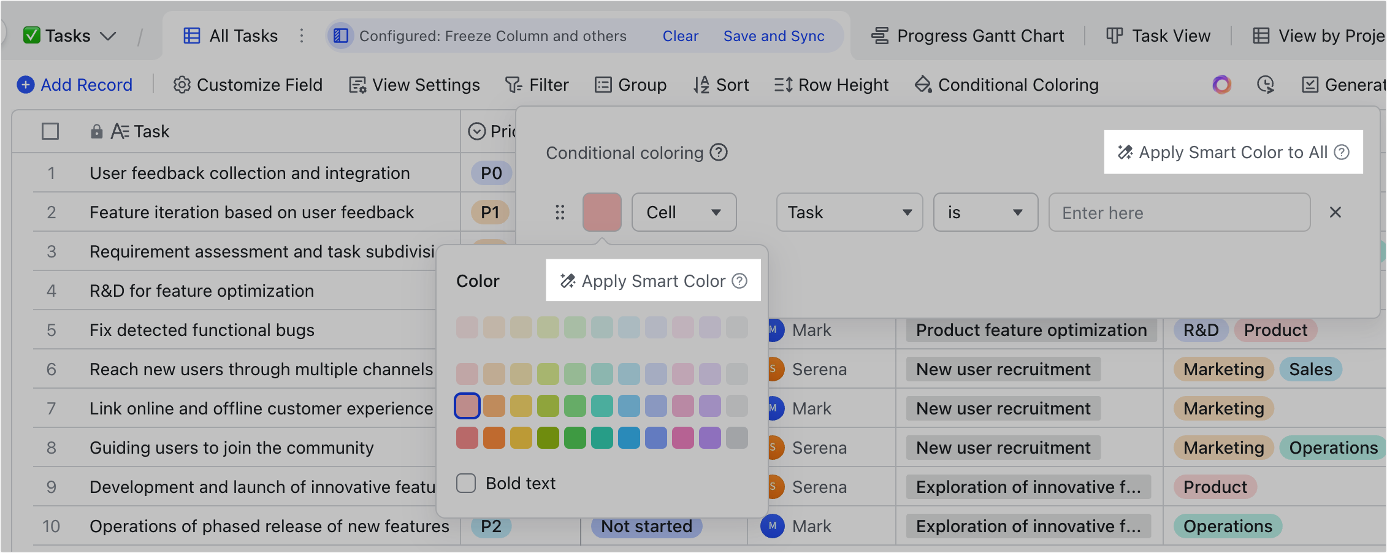1387x553 pixels.
Task: Check the select-all checkbox in the header
Action: point(50,131)
